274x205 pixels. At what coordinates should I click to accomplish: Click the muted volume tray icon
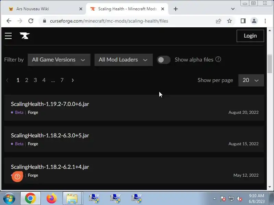click(239, 199)
